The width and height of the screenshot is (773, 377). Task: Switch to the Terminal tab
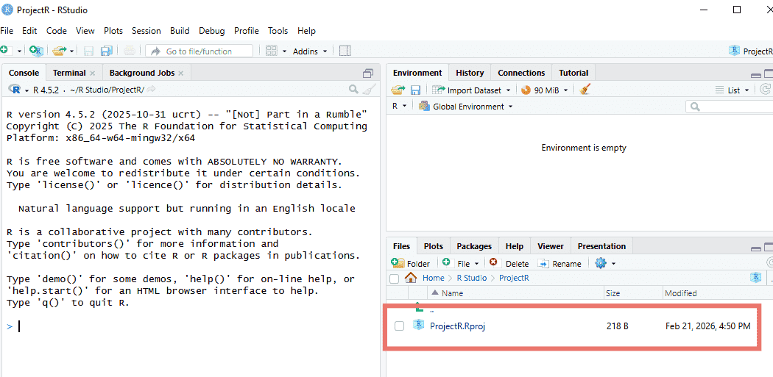pyautogui.click(x=69, y=73)
